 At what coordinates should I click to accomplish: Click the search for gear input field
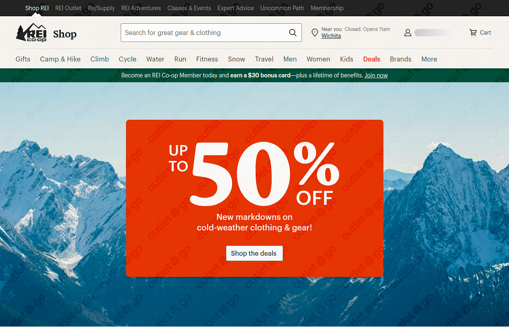tap(211, 33)
